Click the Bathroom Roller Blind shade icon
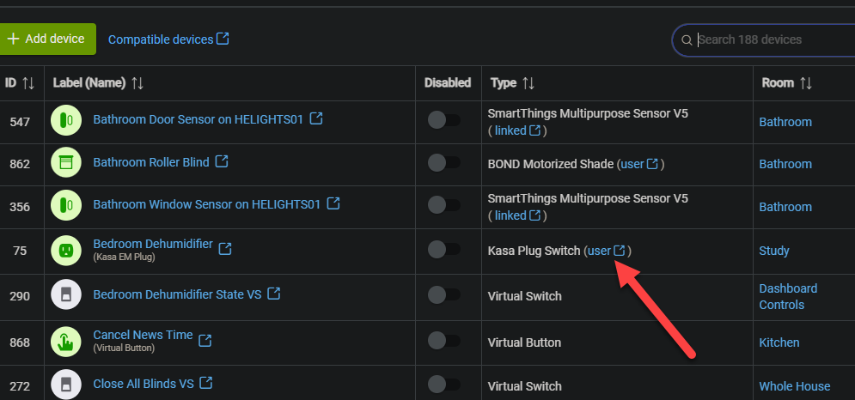 click(66, 163)
